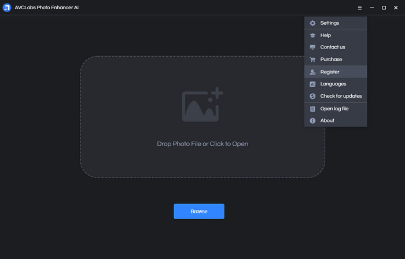The image size is (405, 259).
Task: Click the Settings gear icon
Action: coord(312,23)
